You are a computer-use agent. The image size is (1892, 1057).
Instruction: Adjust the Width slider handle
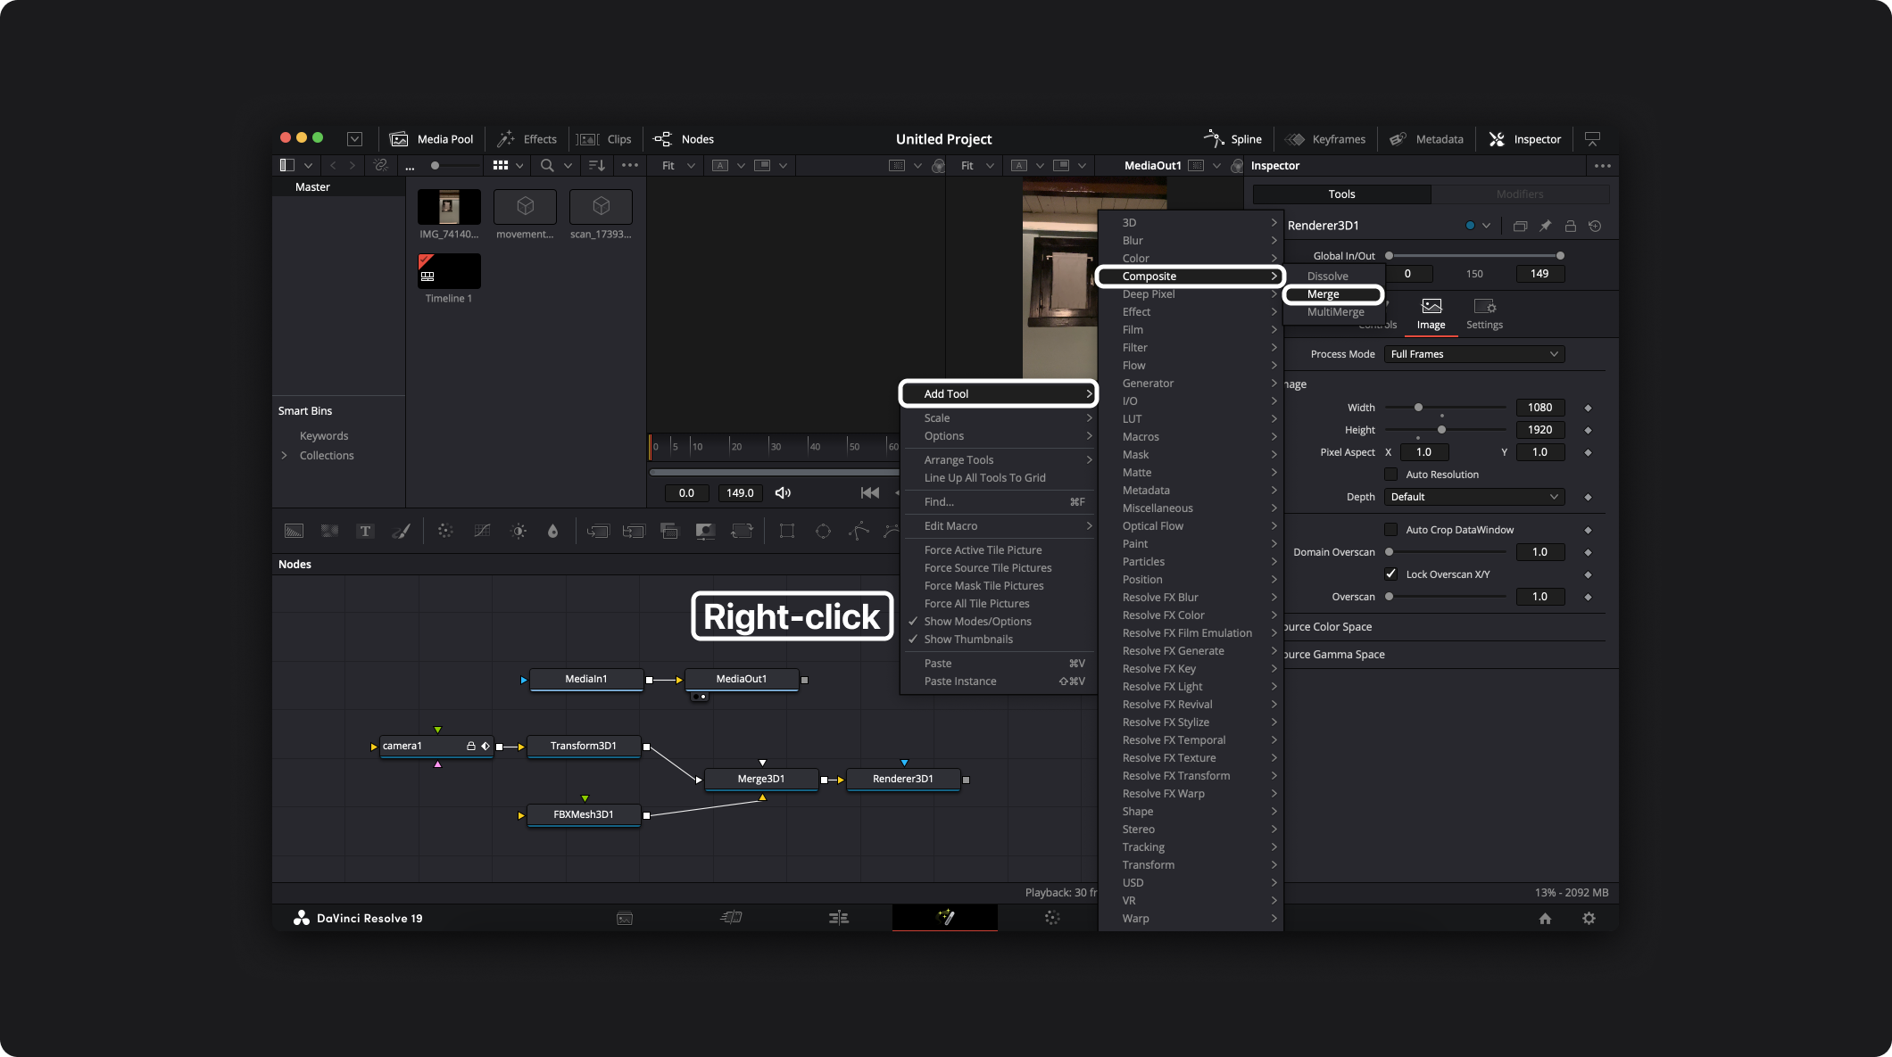click(1418, 408)
